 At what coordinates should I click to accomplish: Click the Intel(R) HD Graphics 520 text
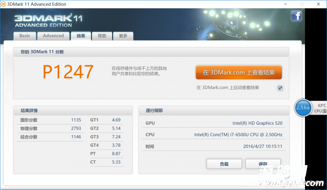(x=257, y=123)
